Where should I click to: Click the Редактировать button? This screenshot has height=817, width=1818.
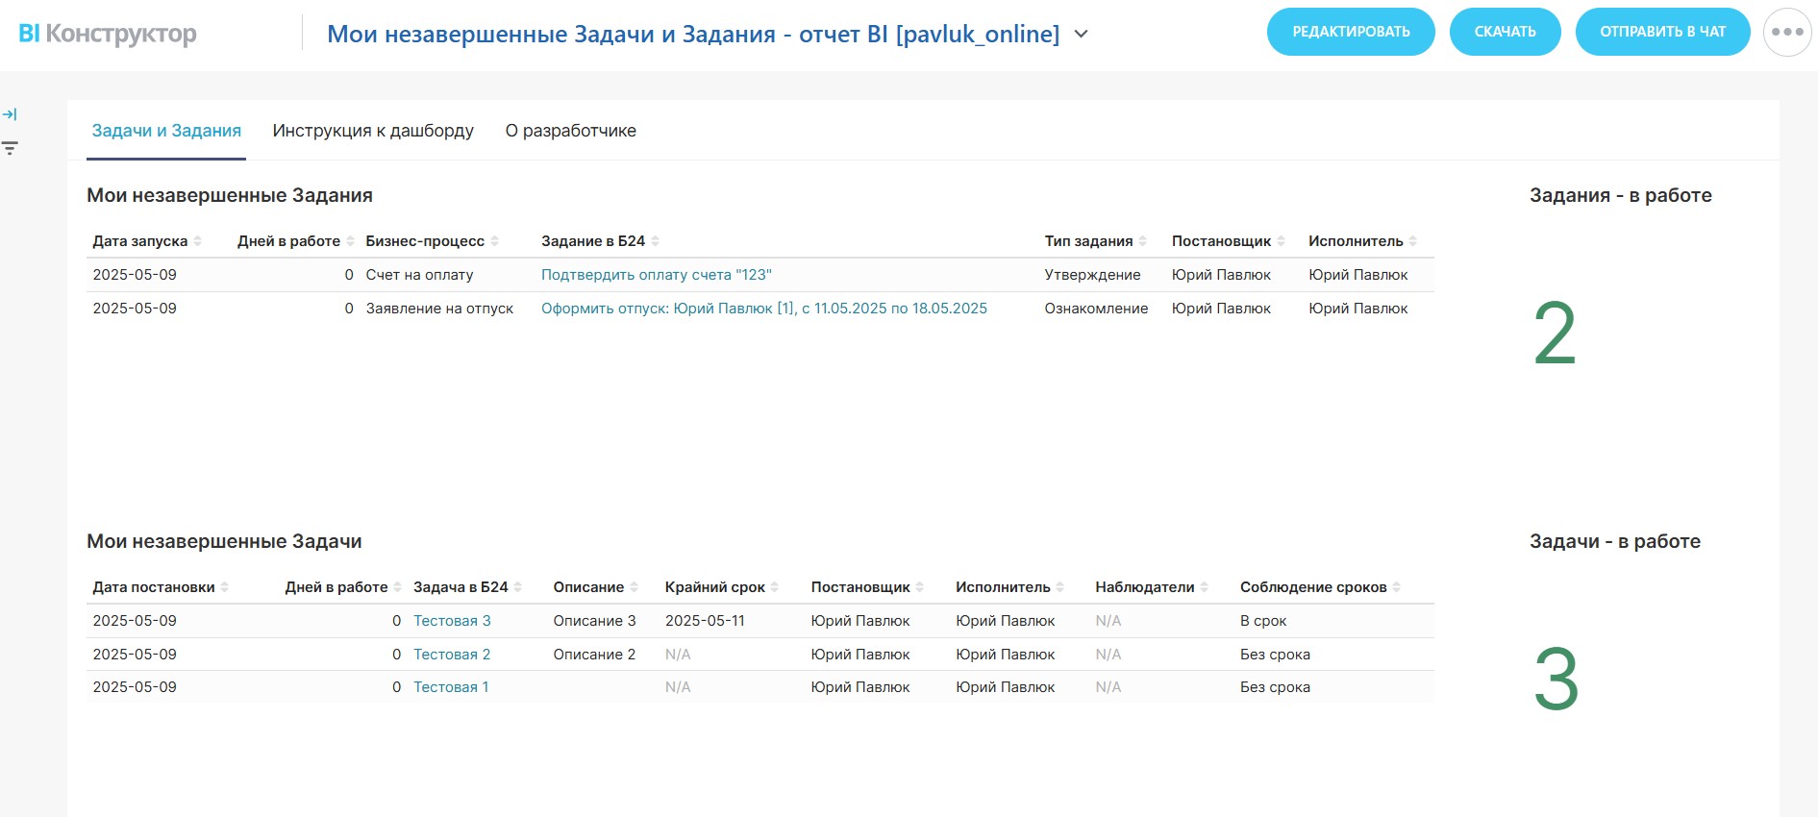point(1351,32)
